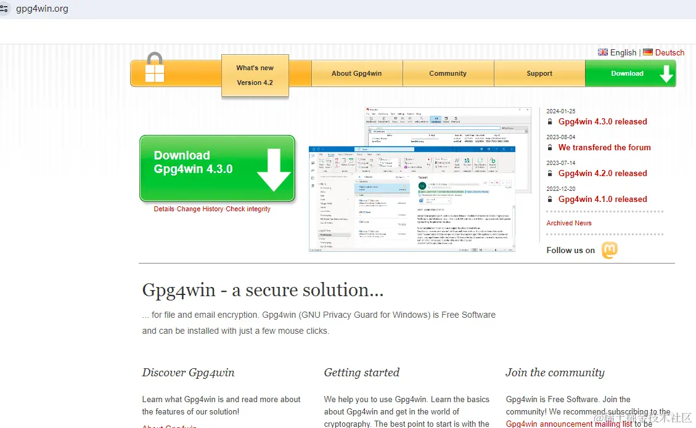
Task: Open the Support menu
Action: 539,74
